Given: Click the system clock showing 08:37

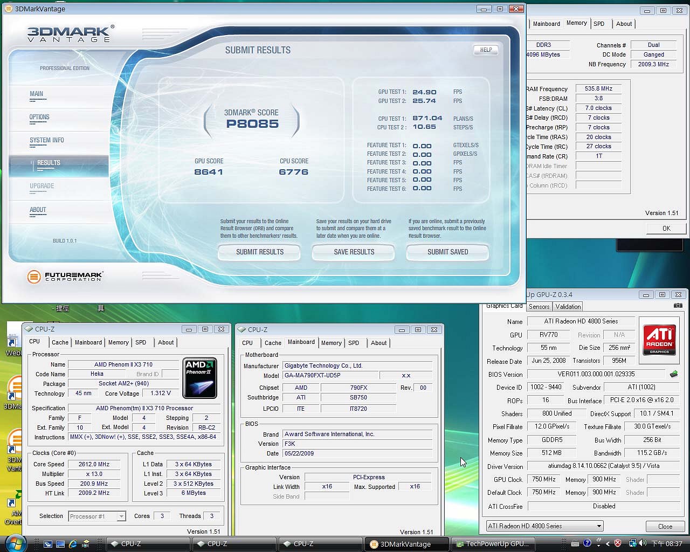Looking at the screenshot, I should point(667,544).
